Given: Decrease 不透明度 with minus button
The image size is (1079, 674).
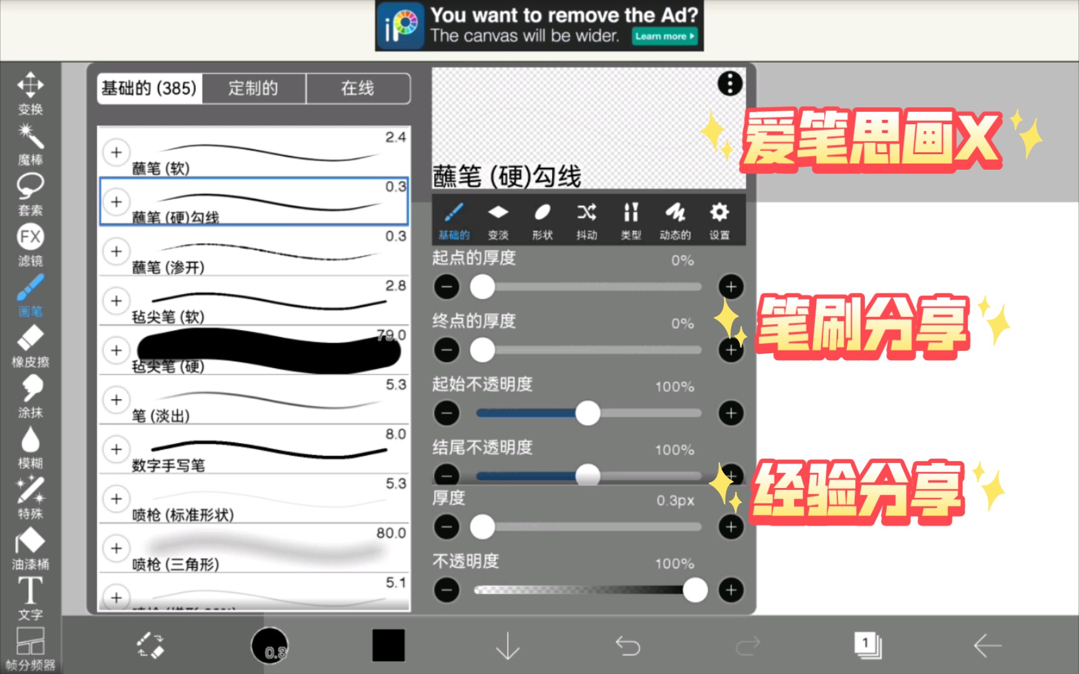Looking at the screenshot, I should [446, 590].
